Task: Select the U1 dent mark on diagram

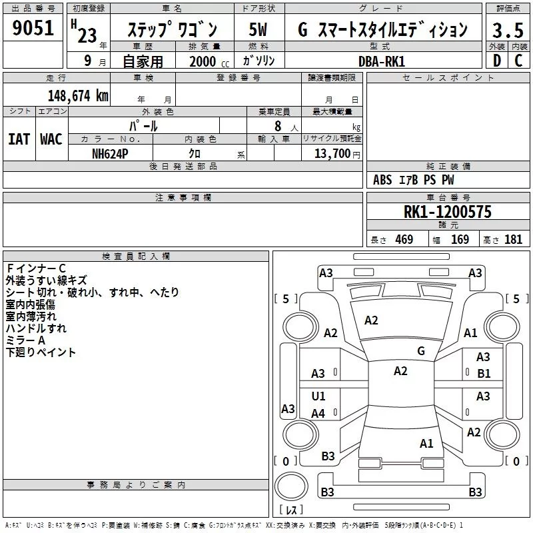Action: click(318, 396)
